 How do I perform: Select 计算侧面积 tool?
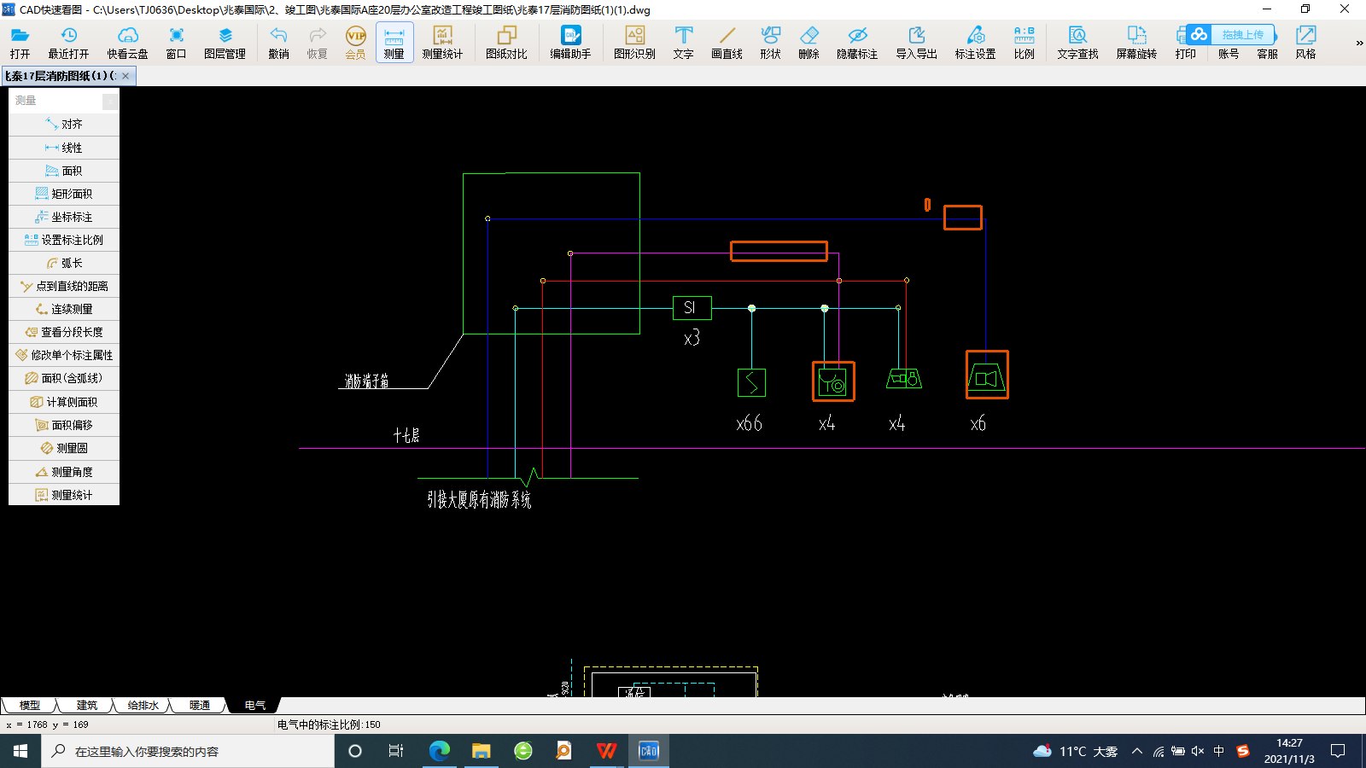[x=64, y=402]
